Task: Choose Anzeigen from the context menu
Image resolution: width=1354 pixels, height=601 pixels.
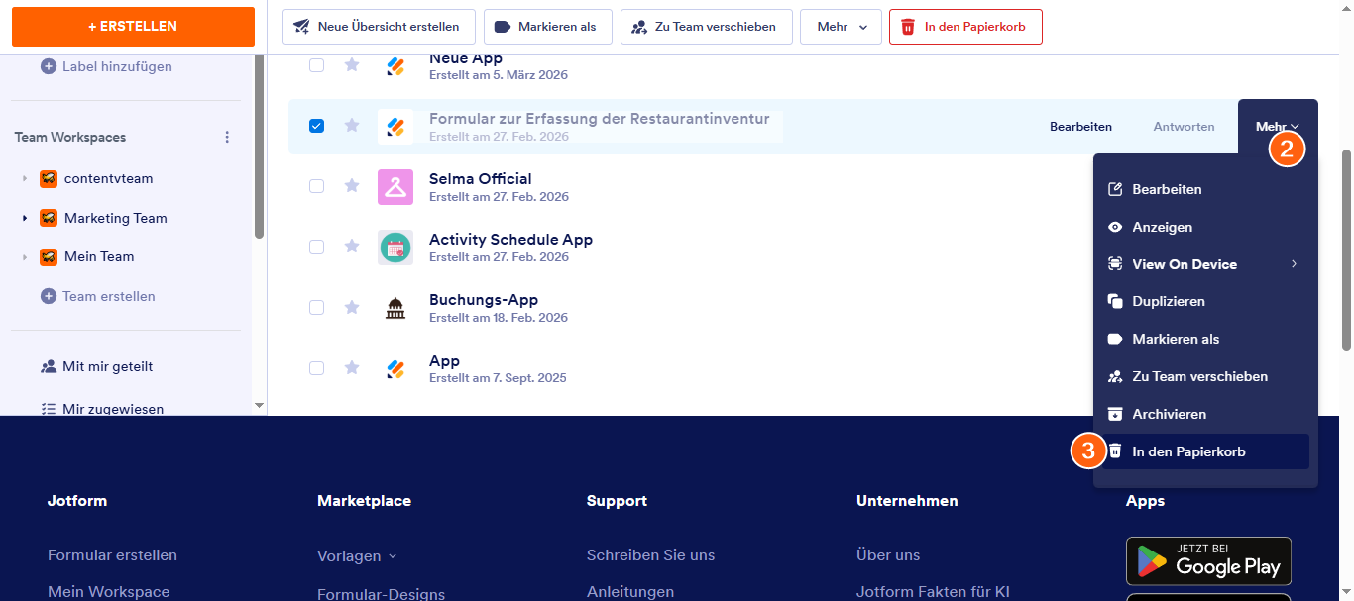Action: [x=1205, y=227]
